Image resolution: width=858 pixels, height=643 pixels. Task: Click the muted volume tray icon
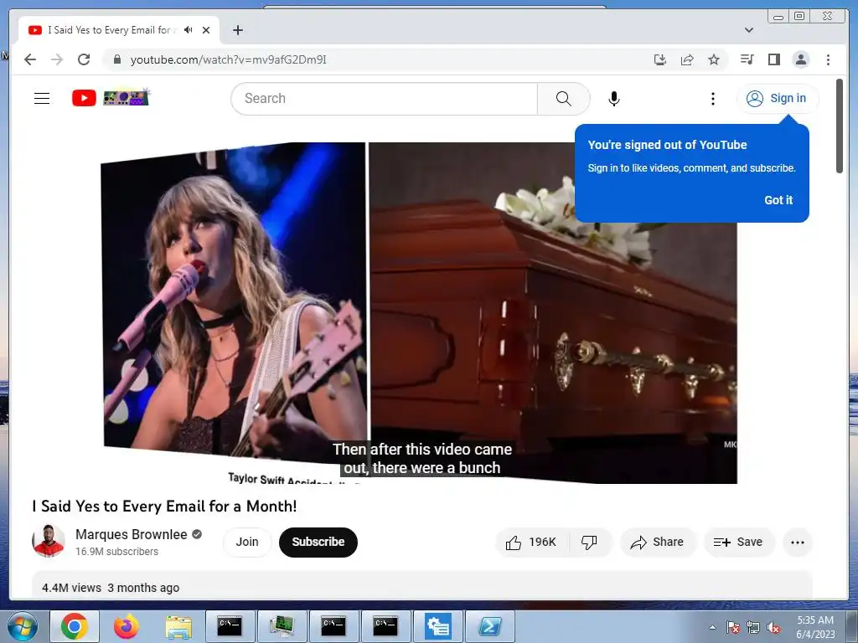pyautogui.click(x=773, y=628)
